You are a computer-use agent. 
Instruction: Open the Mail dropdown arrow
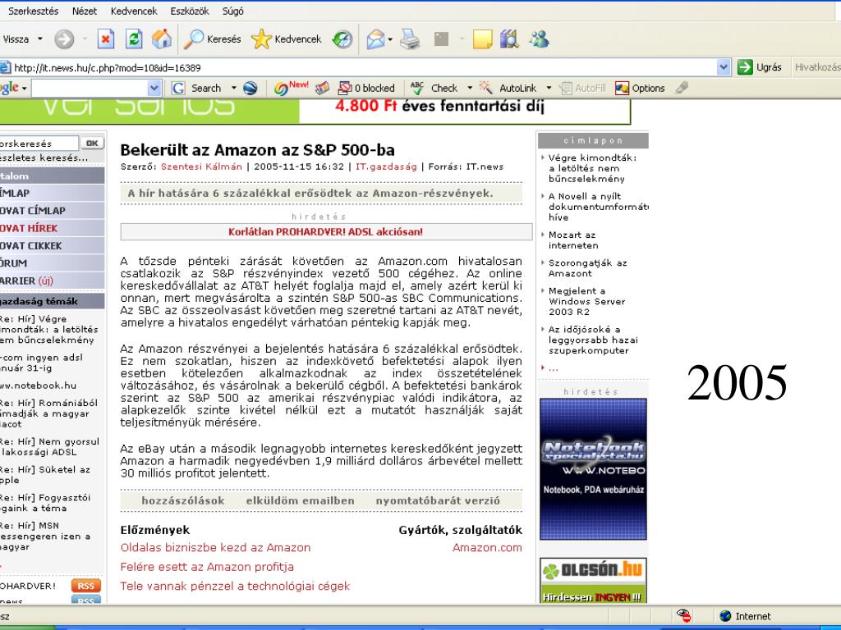[390, 39]
